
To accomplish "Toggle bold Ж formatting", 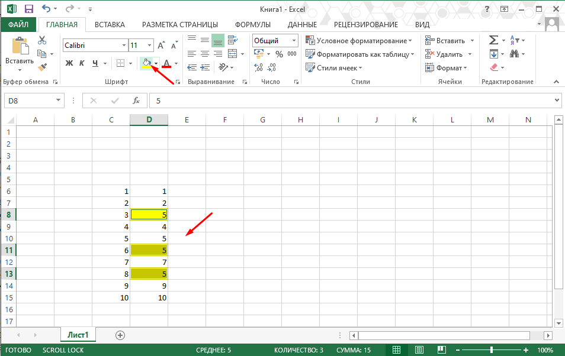I will [69, 63].
